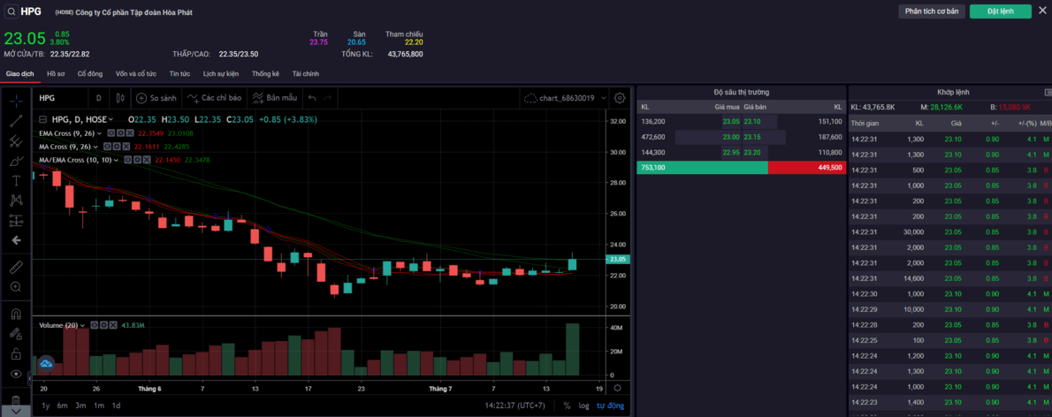1052x417 pixels.
Task: Select the ruler measure tool
Action: tap(16, 267)
